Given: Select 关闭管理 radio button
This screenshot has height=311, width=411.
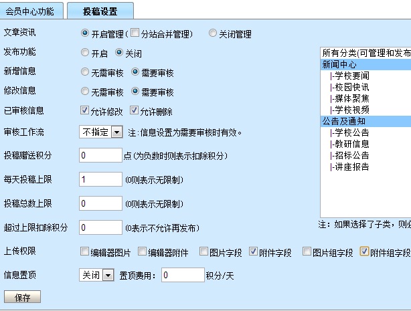Looking at the screenshot, I should click(213, 33).
